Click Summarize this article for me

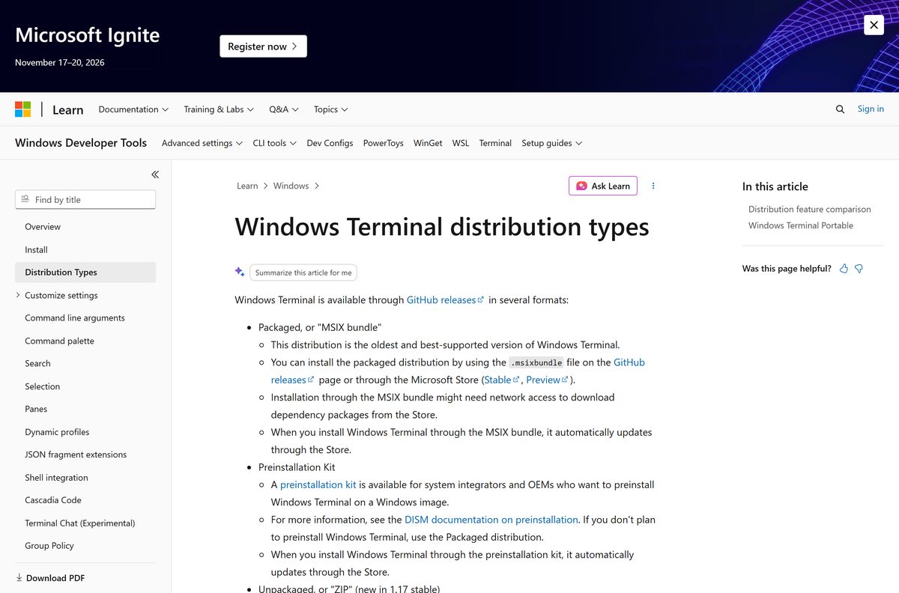(303, 273)
